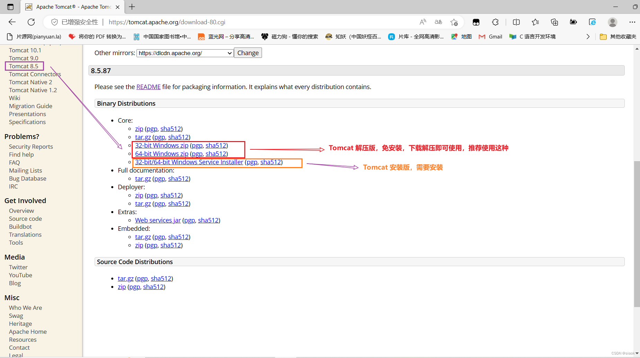This screenshot has height=358, width=640.
Task: Download Core tar.gz distribution
Action: point(143,137)
